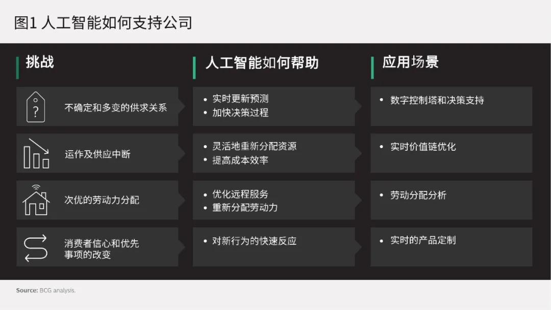The image size is (551, 310).
Task: Click the S-shaped arrows icon
Action: click(x=36, y=248)
